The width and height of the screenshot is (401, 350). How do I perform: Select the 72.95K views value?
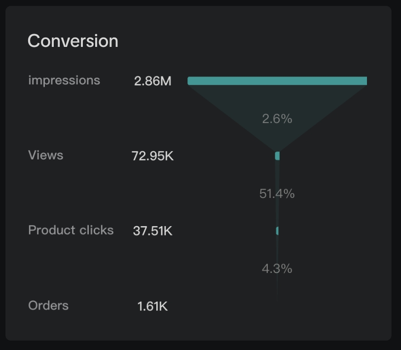[x=152, y=156]
